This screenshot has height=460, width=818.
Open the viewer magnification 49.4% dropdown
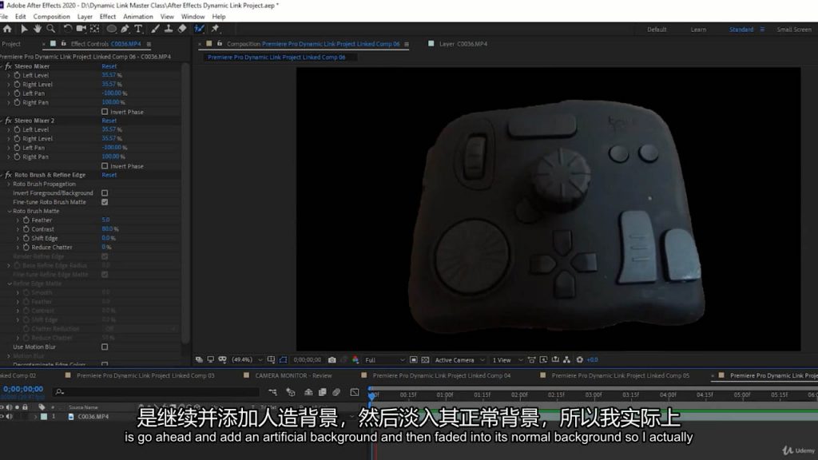pos(248,360)
